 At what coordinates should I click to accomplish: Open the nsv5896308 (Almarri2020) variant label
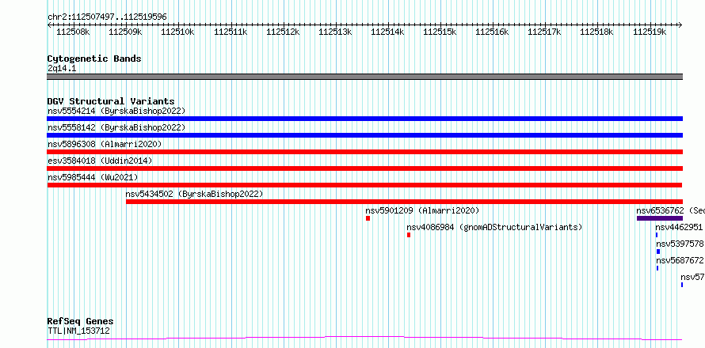(x=105, y=144)
